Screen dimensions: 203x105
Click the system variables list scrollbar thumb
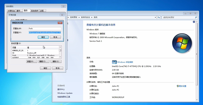tap(60, 50)
